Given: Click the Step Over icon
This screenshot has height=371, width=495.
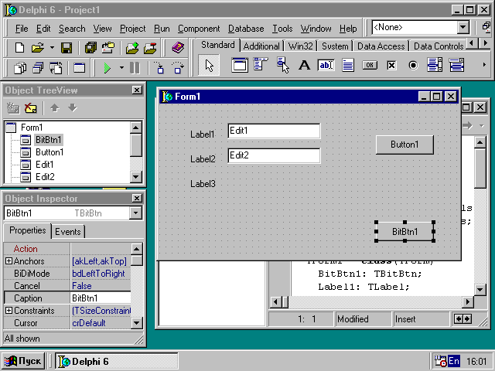Looking at the screenshot, I should click(x=178, y=68).
